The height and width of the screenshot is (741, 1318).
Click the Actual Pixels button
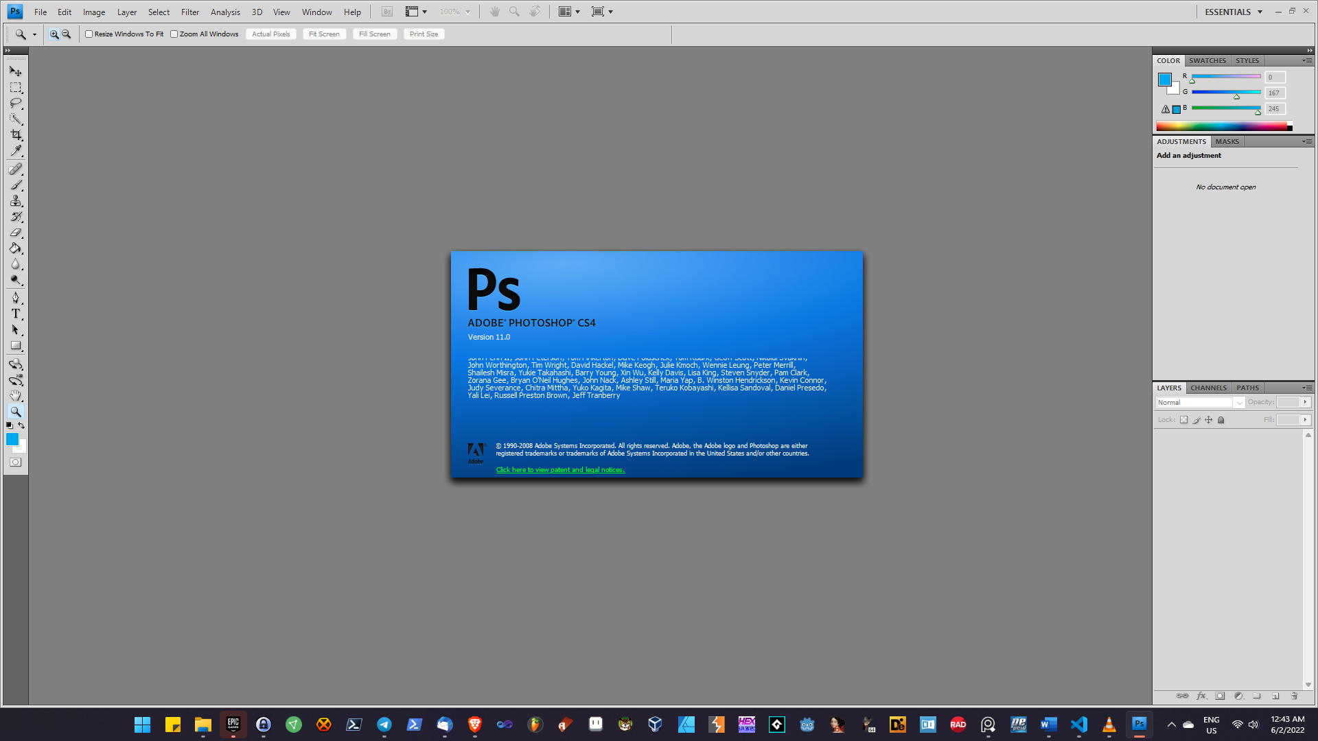271,34
